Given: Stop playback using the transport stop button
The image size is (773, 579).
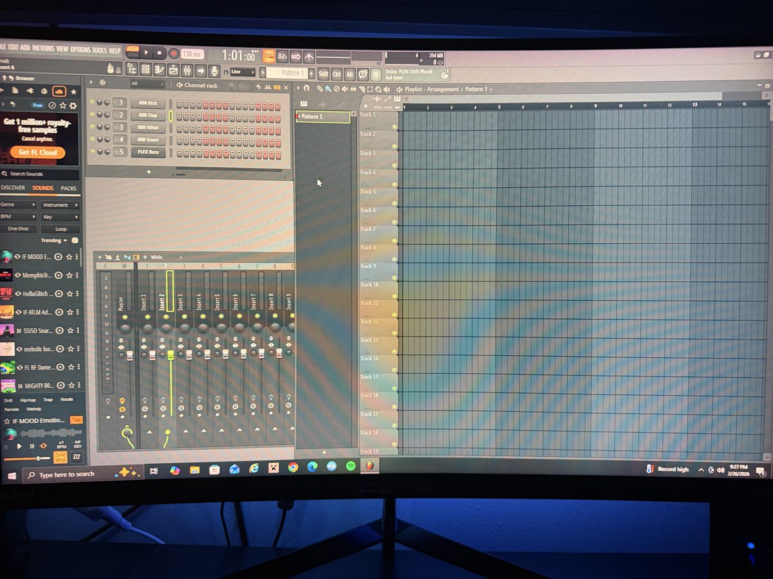Looking at the screenshot, I should coord(159,52).
